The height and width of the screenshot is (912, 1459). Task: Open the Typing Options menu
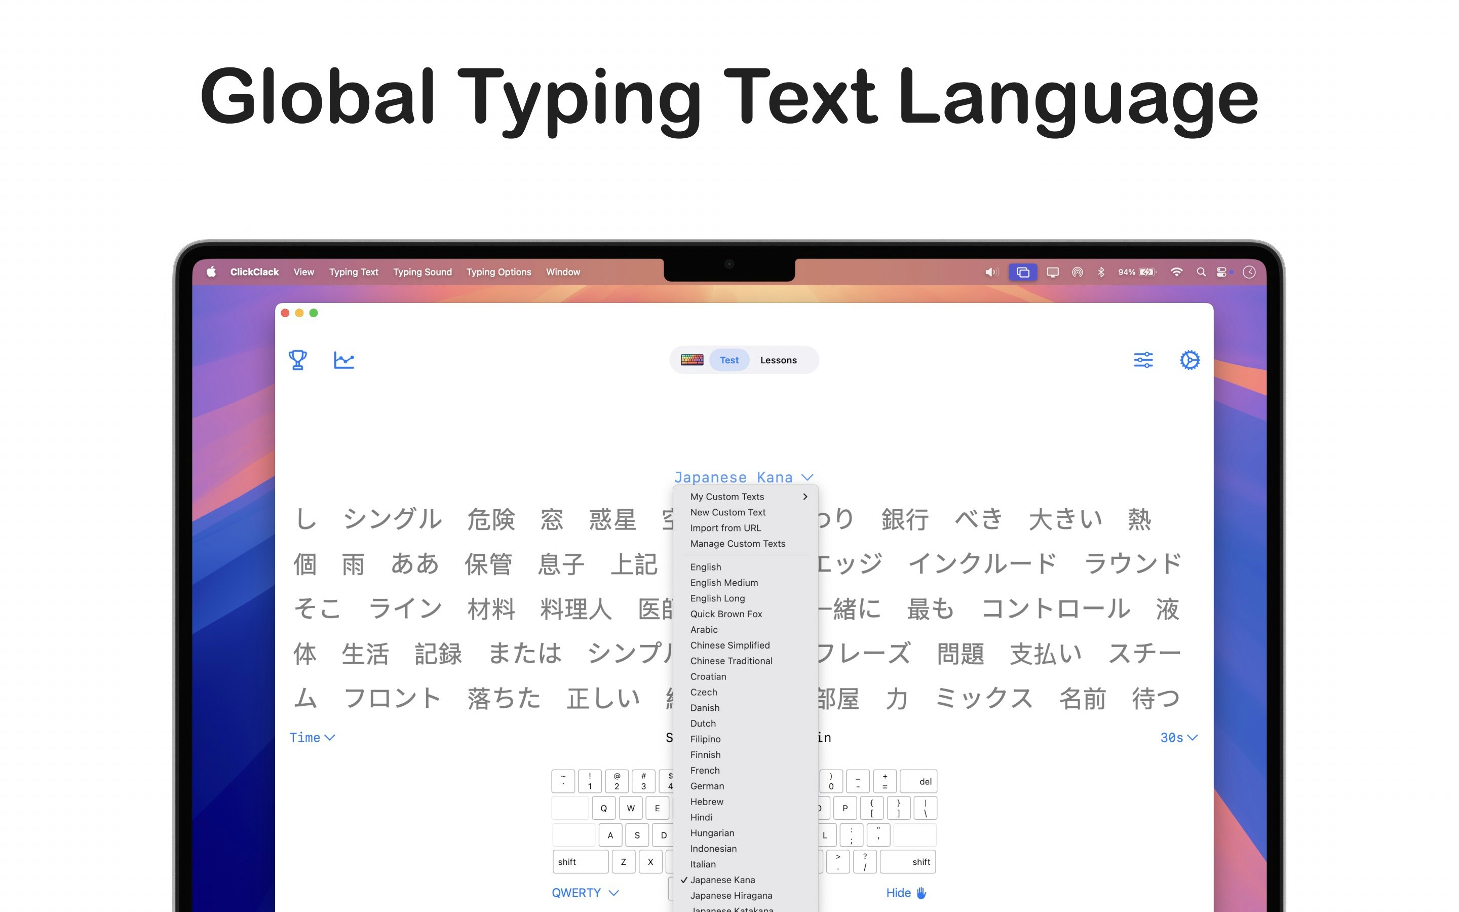click(x=499, y=272)
